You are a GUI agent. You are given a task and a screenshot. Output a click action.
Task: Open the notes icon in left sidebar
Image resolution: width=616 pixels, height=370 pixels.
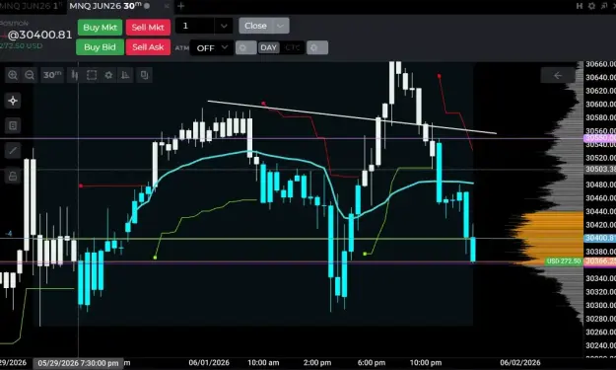pyautogui.click(x=13, y=125)
